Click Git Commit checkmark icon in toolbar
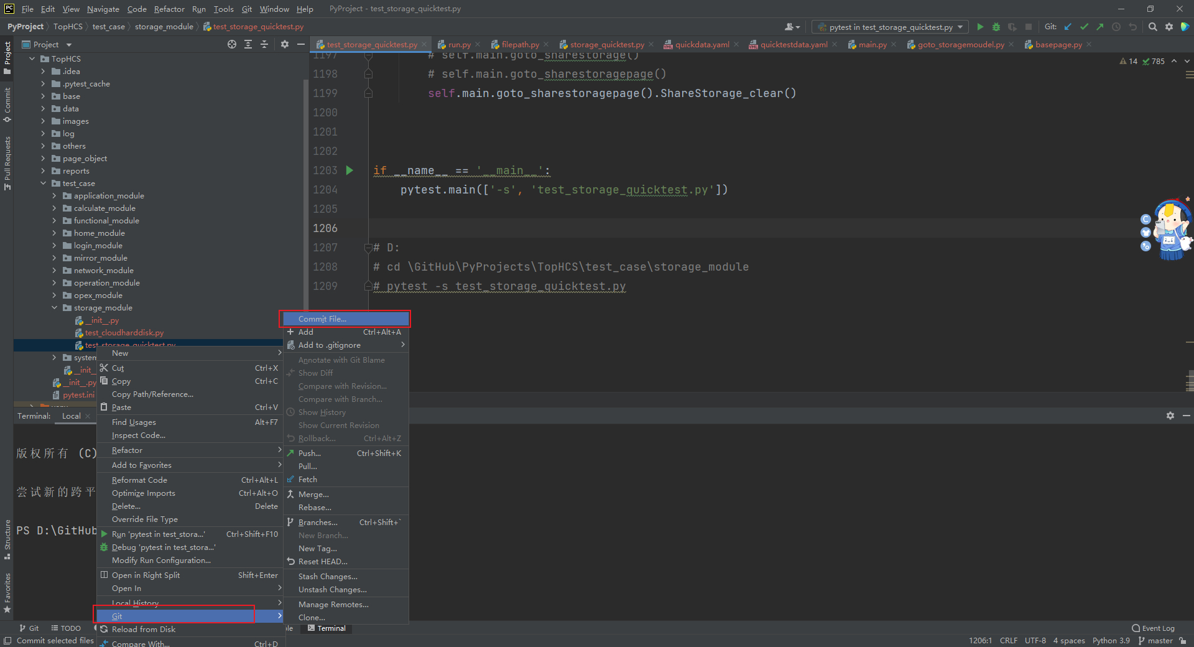The height and width of the screenshot is (647, 1194). point(1084,27)
